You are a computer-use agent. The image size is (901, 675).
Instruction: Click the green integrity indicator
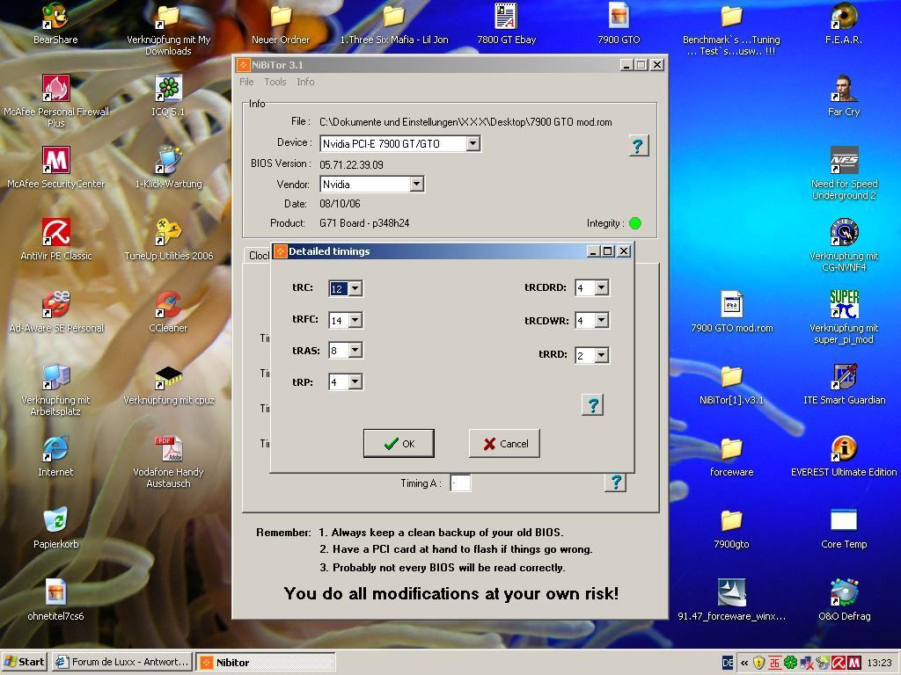pos(635,223)
